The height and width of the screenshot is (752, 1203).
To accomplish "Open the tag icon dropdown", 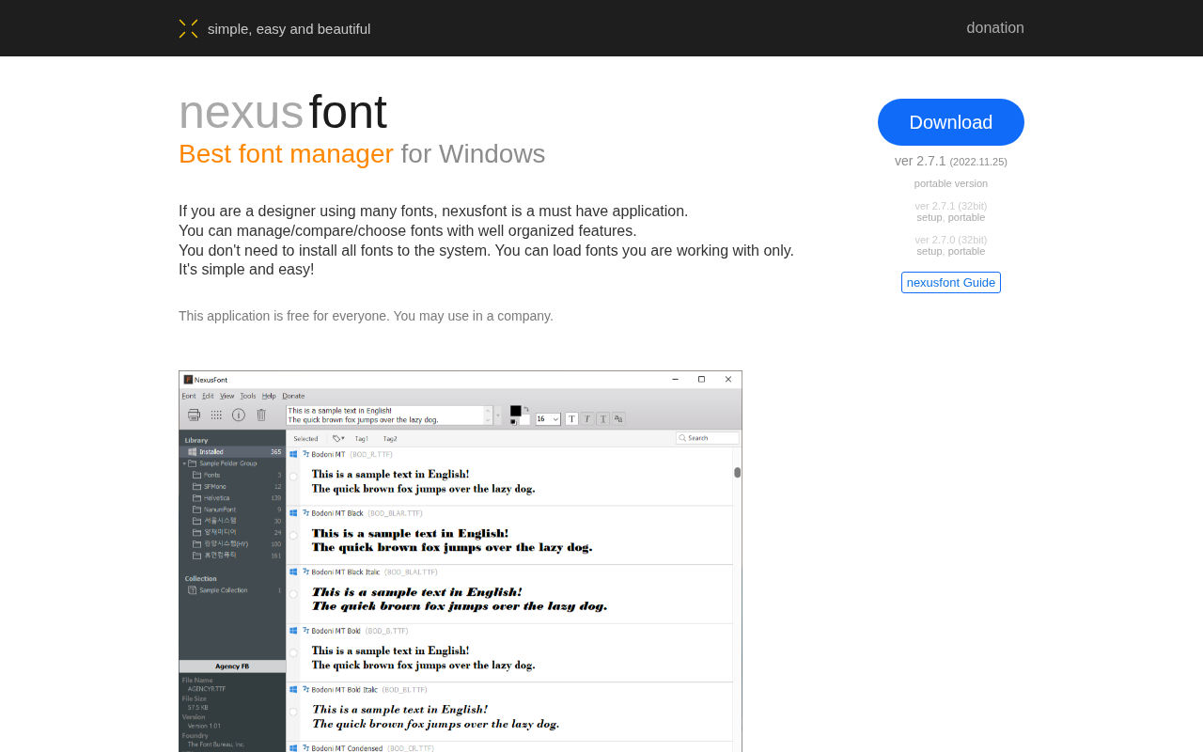I will click(x=338, y=438).
